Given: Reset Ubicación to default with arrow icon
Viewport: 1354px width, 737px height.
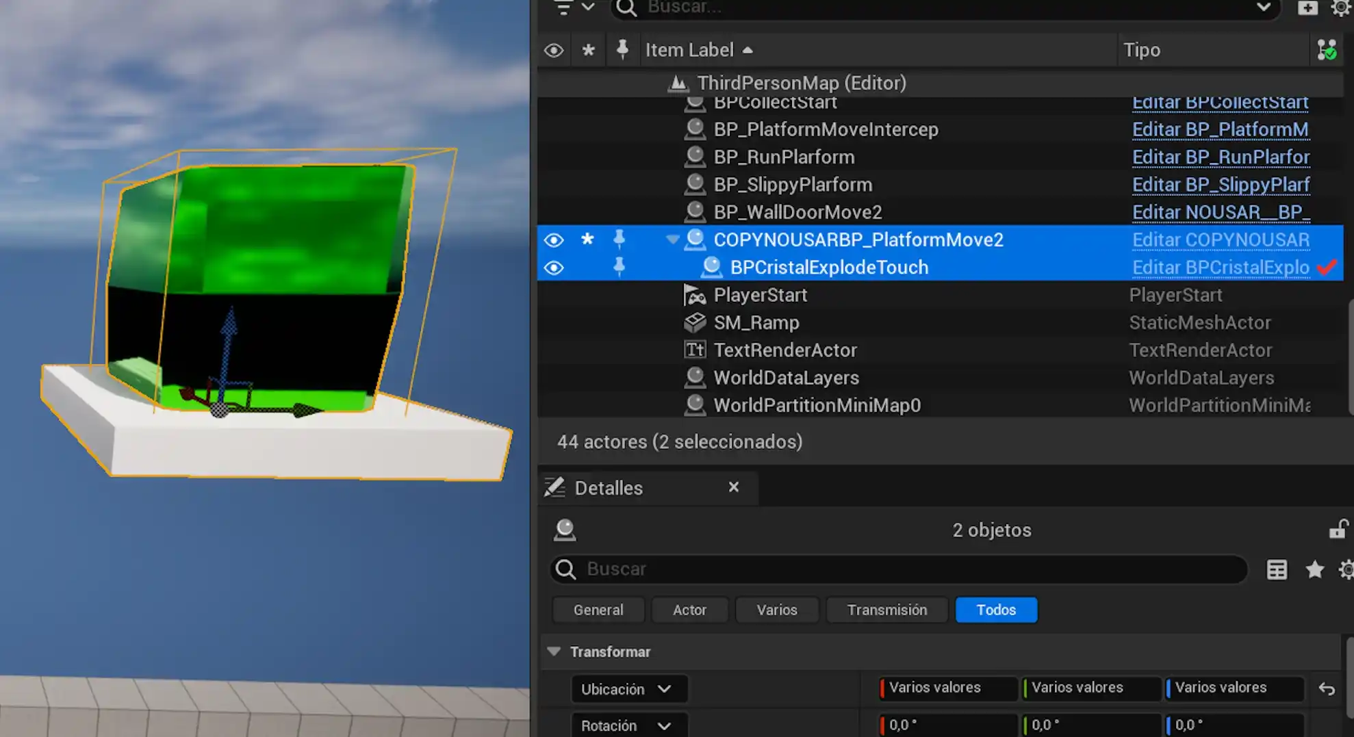Looking at the screenshot, I should [1327, 689].
